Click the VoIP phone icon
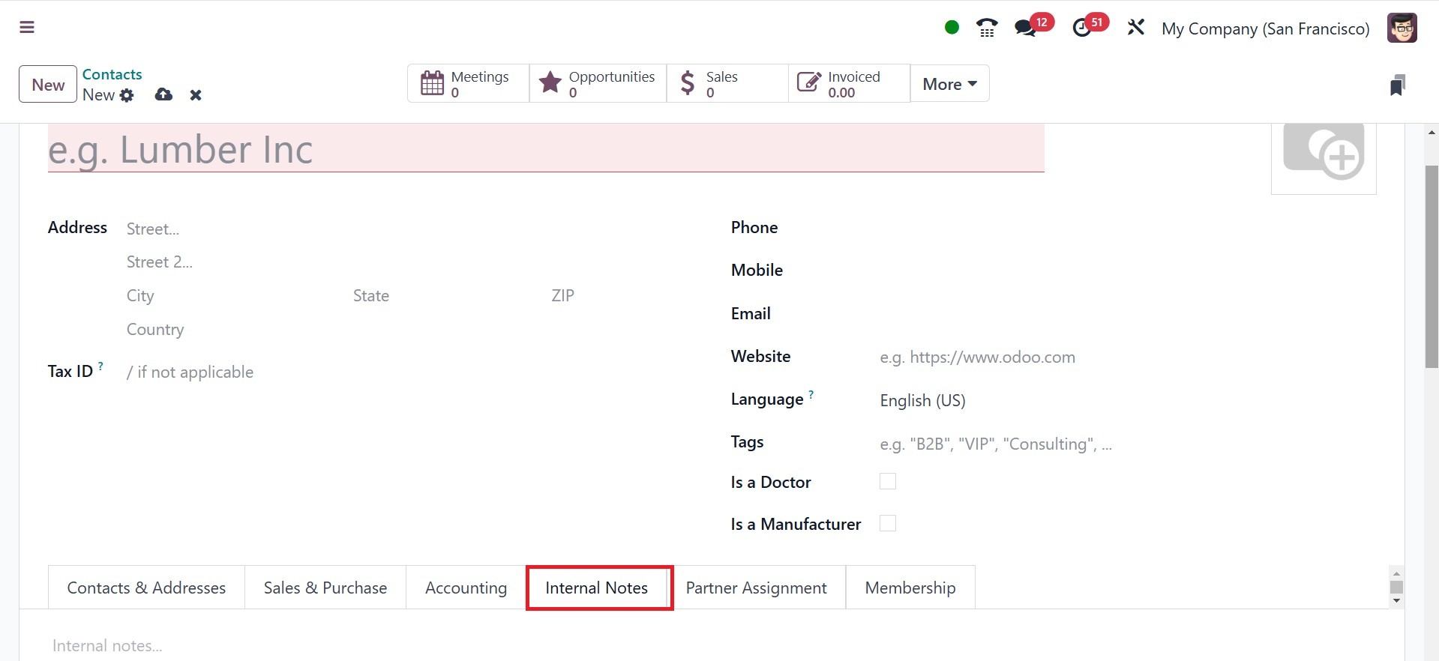1439x661 pixels. coord(987,28)
